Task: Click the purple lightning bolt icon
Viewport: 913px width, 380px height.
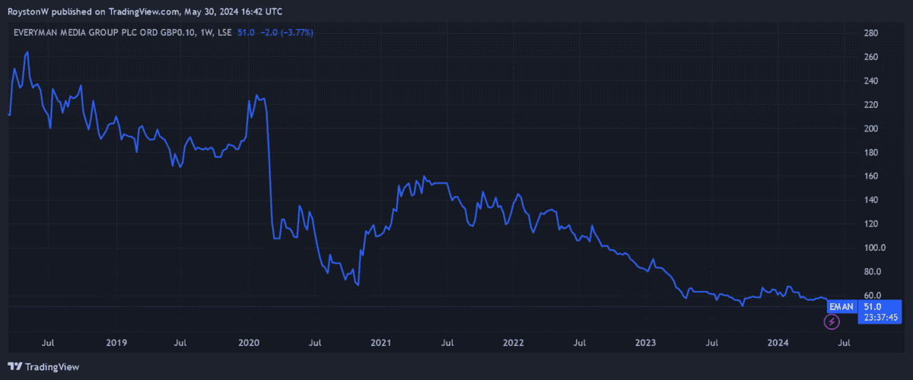Action: tap(832, 321)
